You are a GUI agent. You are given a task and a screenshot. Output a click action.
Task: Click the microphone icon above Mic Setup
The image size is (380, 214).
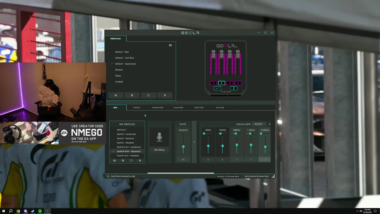159,137
